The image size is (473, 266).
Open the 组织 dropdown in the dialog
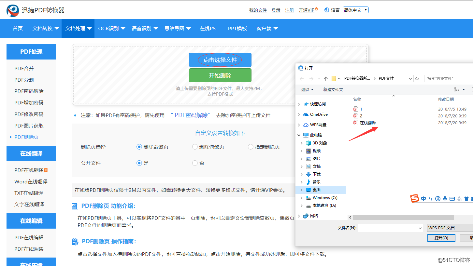pos(307,89)
